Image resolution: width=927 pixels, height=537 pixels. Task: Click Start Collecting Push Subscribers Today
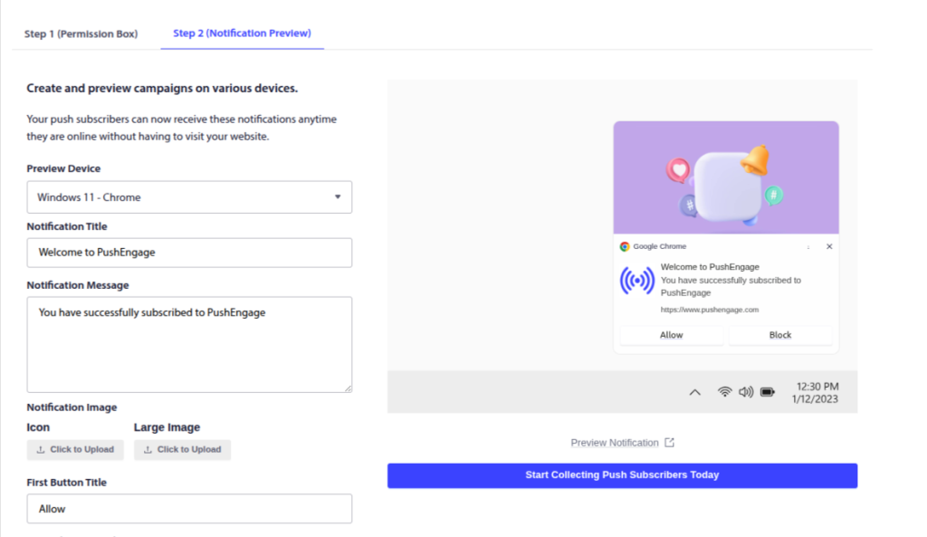click(622, 475)
